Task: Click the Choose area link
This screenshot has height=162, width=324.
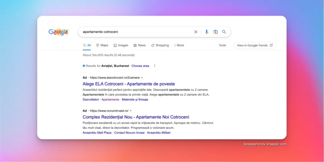Action: (140, 66)
